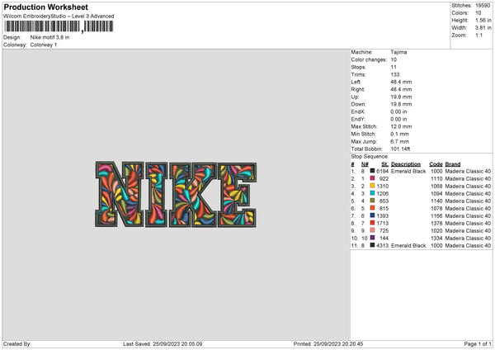The image size is (495, 350).
Task: Click the red swatch for stitch count 1713
Action: [x=373, y=223]
